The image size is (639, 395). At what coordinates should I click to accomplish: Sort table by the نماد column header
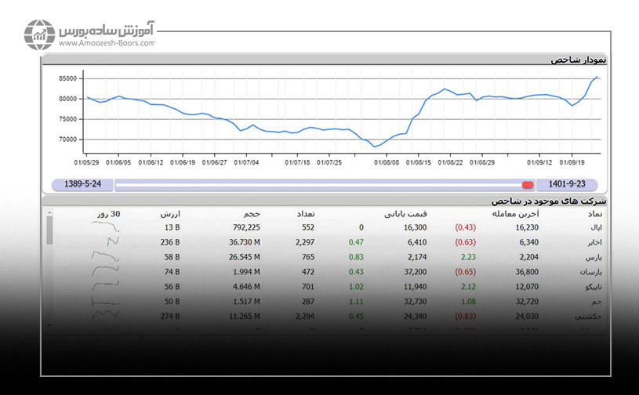[x=591, y=213]
